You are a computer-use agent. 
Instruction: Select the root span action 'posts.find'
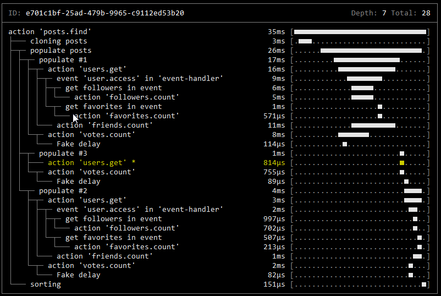50,32
